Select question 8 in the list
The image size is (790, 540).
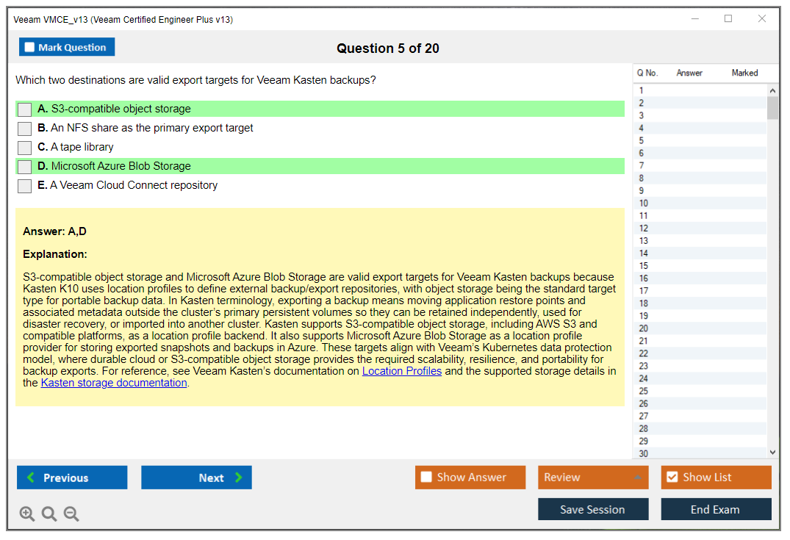[x=700, y=179]
